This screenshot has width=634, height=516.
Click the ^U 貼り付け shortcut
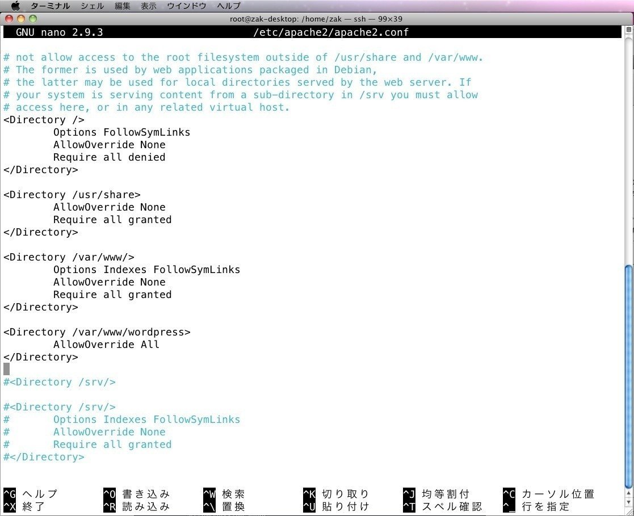coord(337,506)
